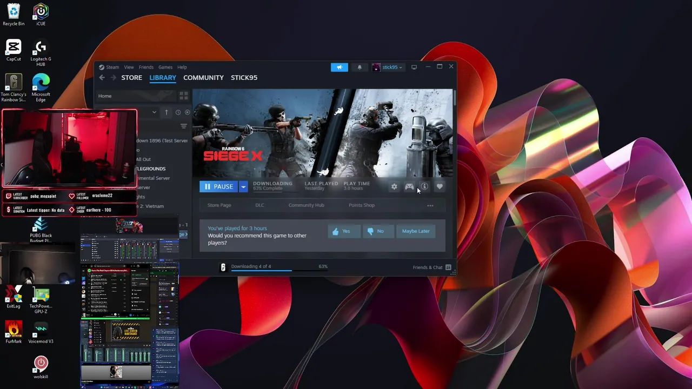Go forward with the right arrow

pos(113,78)
